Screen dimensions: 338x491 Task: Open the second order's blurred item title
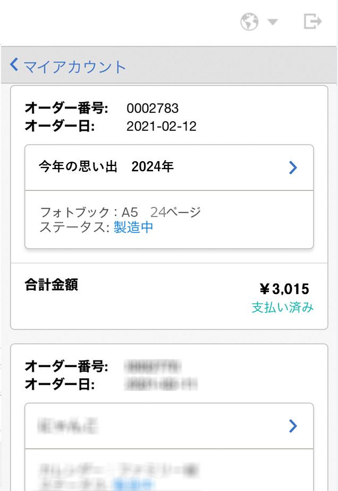[69, 426]
